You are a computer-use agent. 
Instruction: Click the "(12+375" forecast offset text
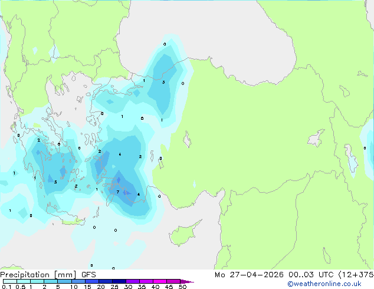tap(356, 275)
